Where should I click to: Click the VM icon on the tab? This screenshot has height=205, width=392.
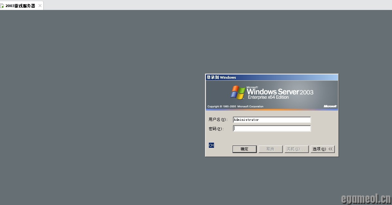pos(2,6)
